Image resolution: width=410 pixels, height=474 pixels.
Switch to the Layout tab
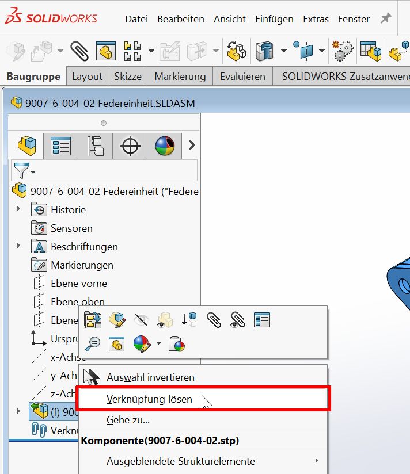pyautogui.click(x=87, y=77)
